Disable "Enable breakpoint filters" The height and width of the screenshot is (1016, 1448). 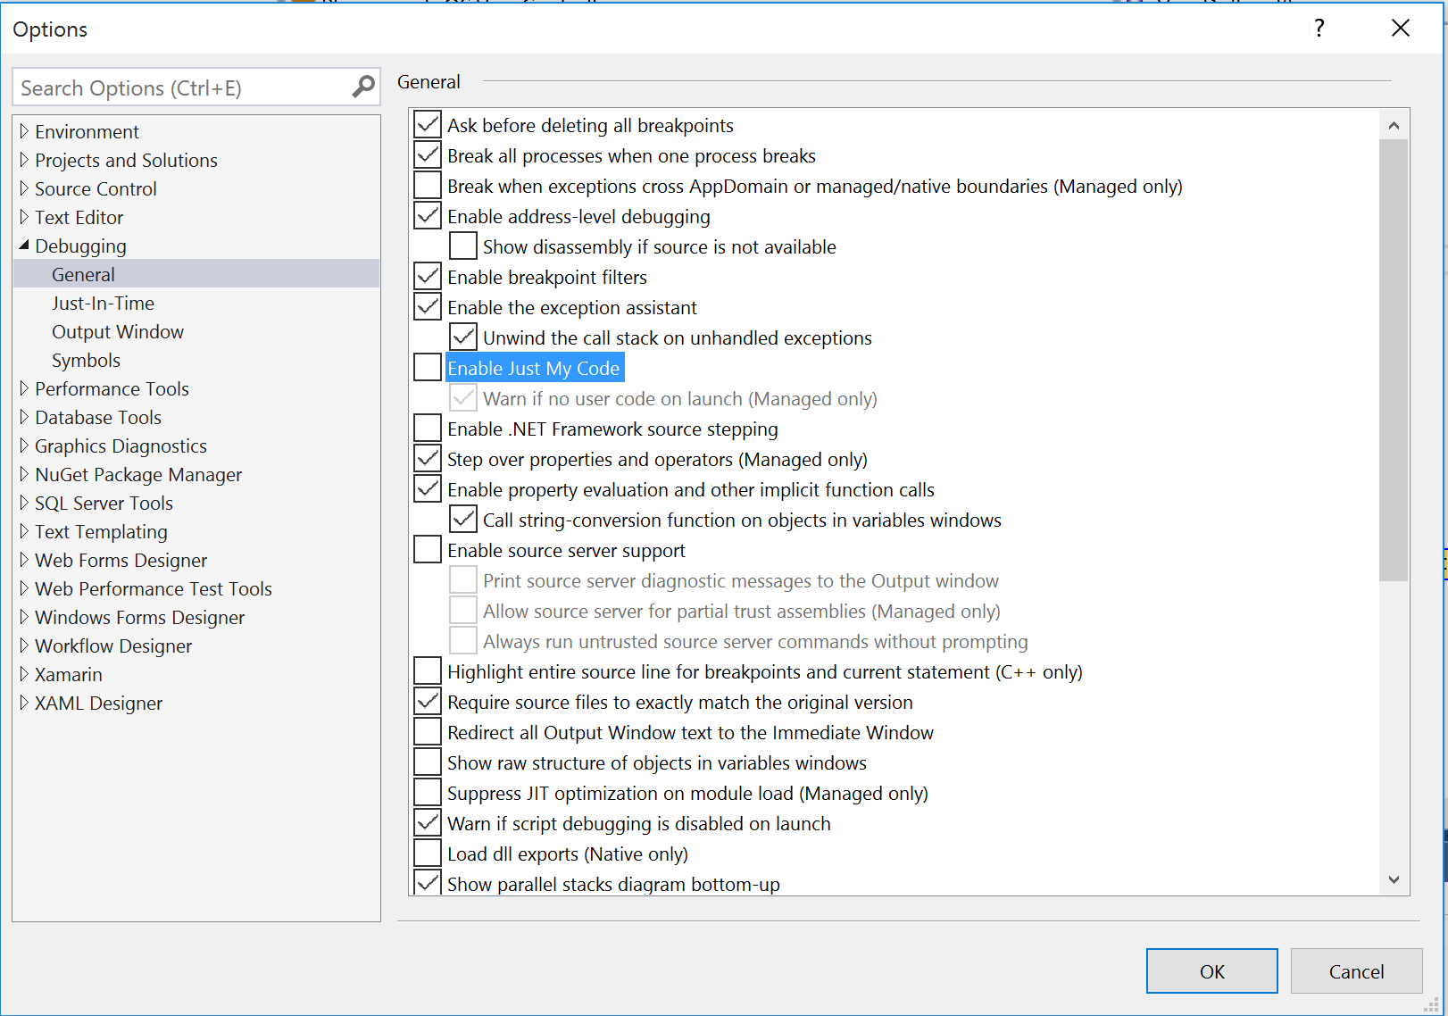[427, 275]
